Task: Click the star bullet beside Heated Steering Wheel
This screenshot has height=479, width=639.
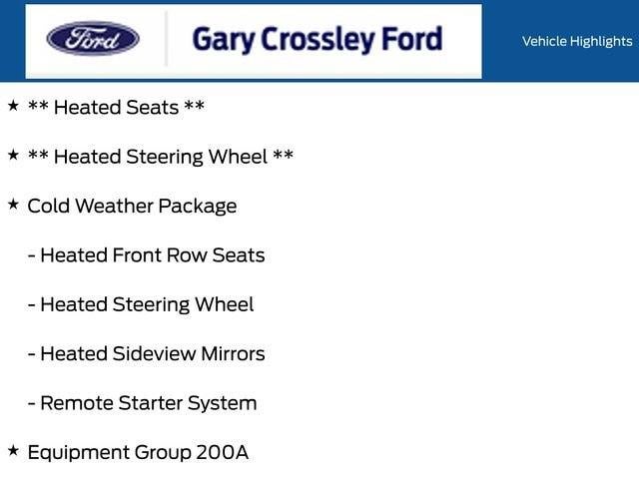Action: (13, 156)
